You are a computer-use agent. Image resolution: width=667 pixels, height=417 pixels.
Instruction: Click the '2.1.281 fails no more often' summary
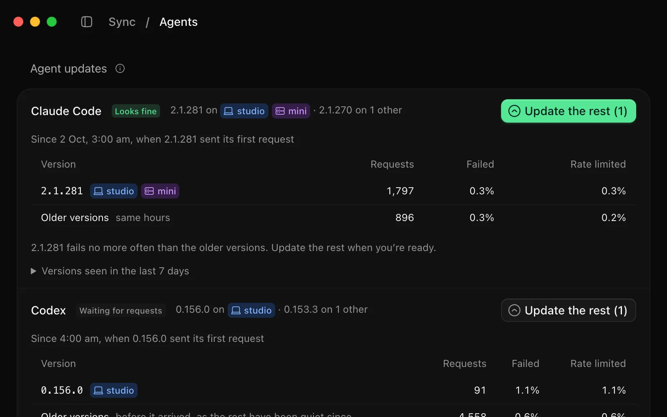(233, 248)
